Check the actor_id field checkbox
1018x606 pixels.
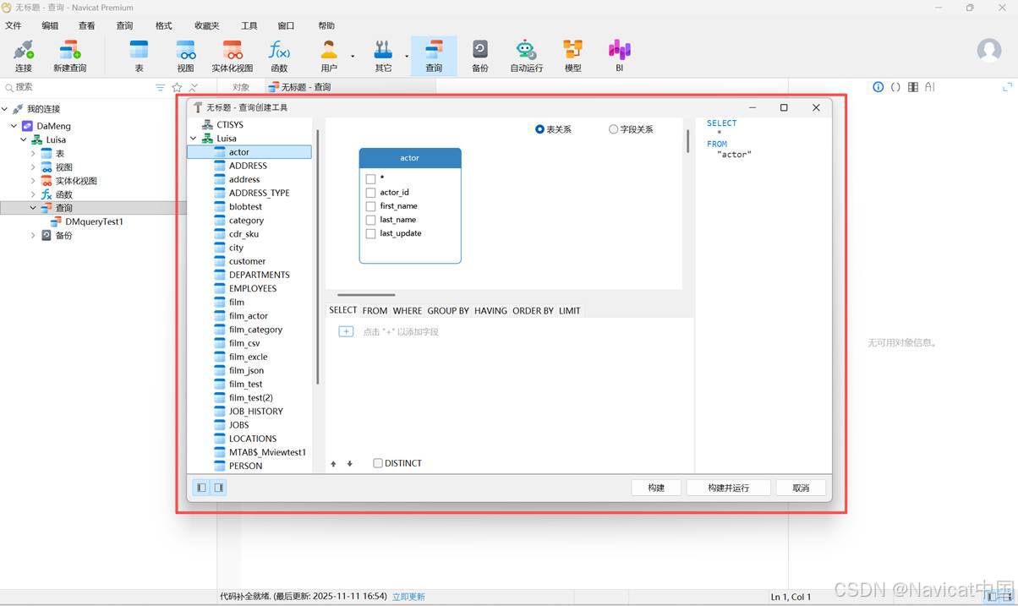(x=370, y=193)
